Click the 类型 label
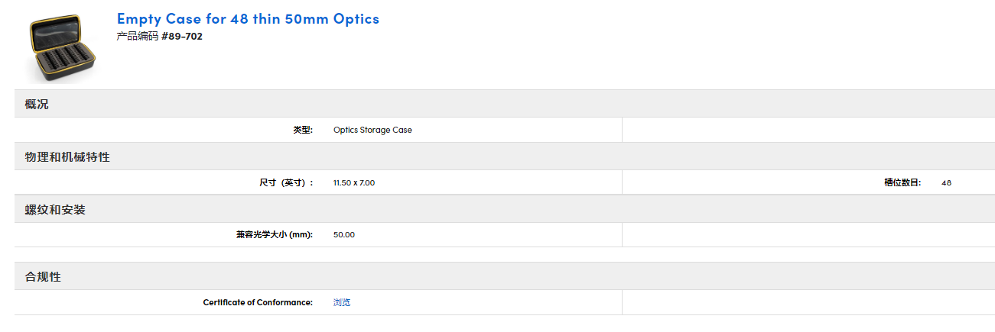Viewport: 995px width, 332px height. [x=303, y=130]
